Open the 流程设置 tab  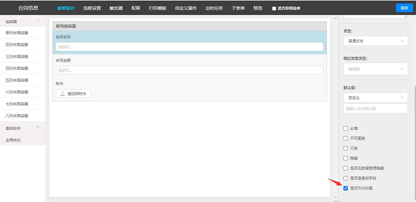[x=92, y=8]
